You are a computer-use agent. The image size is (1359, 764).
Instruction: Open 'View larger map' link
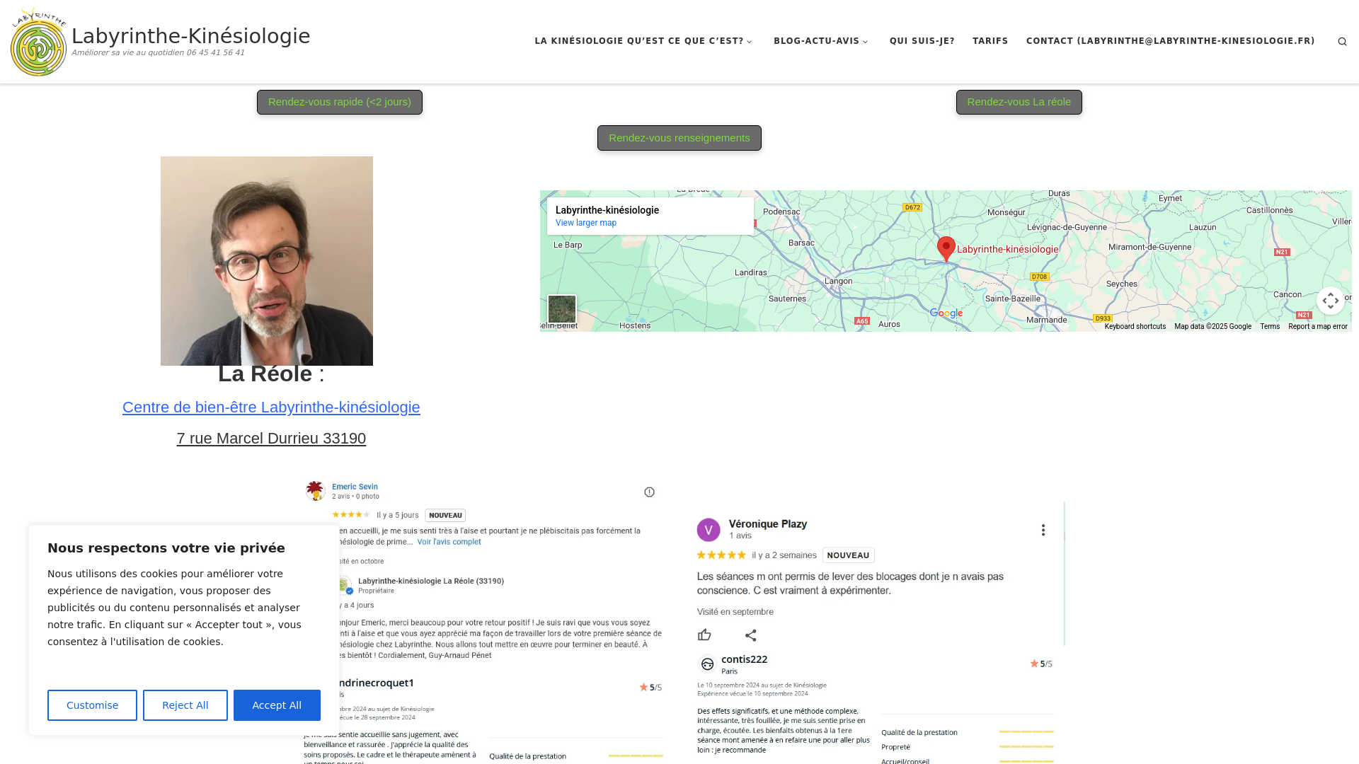pyautogui.click(x=585, y=223)
